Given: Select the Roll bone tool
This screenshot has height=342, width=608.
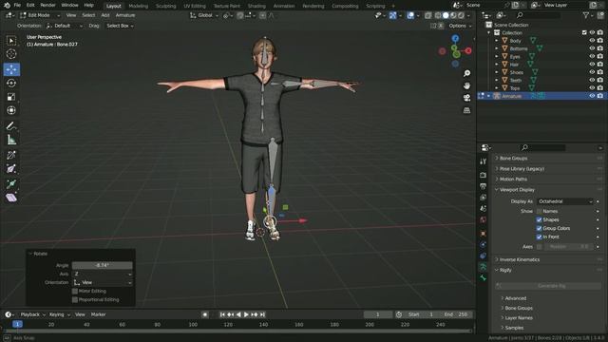Looking at the screenshot, I should coord(11,155).
